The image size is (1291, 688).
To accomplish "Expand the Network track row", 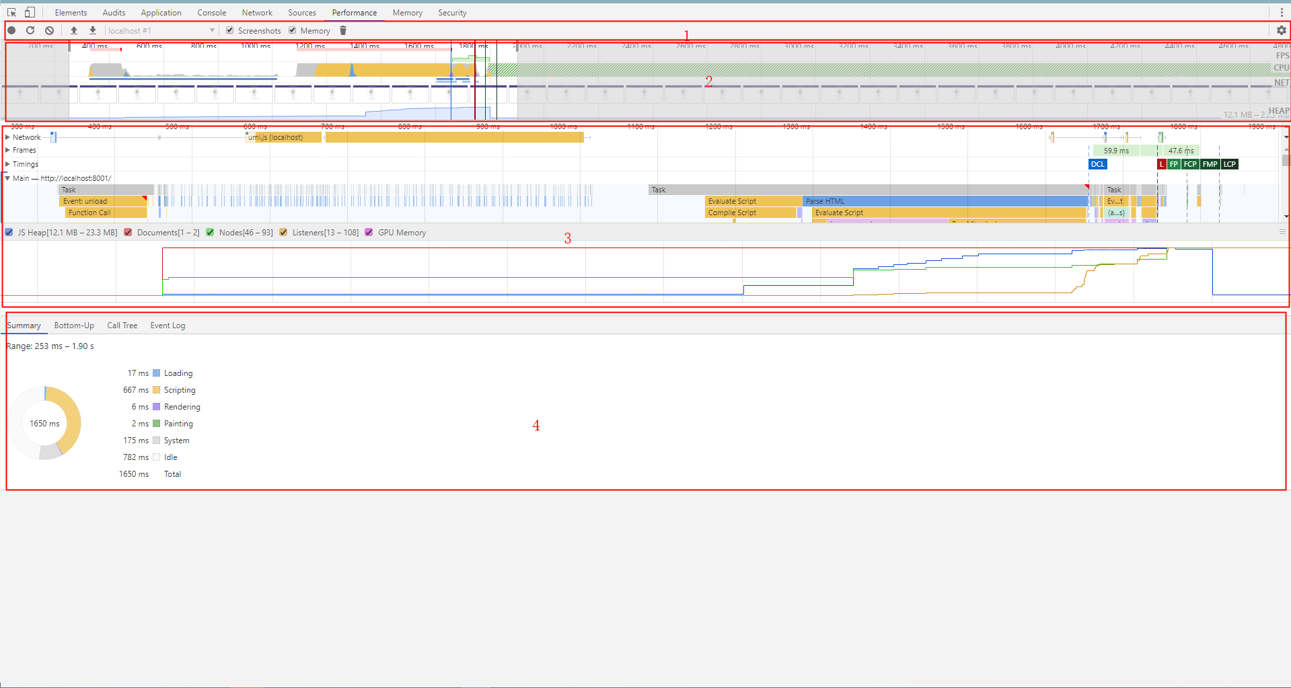I will [7, 137].
